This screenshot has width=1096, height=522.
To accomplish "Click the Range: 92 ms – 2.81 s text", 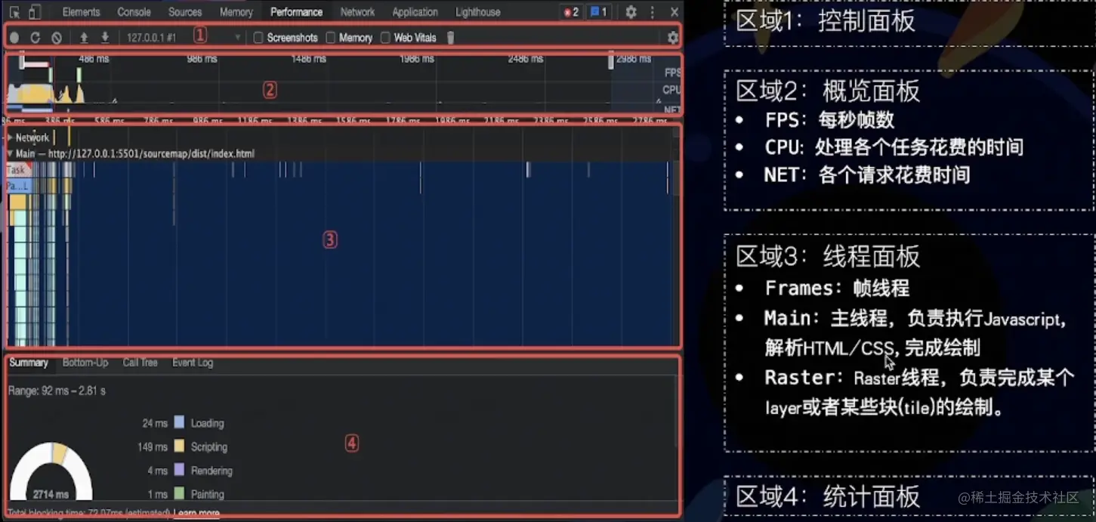I will click(57, 391).
